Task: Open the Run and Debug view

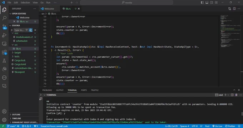Action: pyautogui.click(x=4, y=35)
